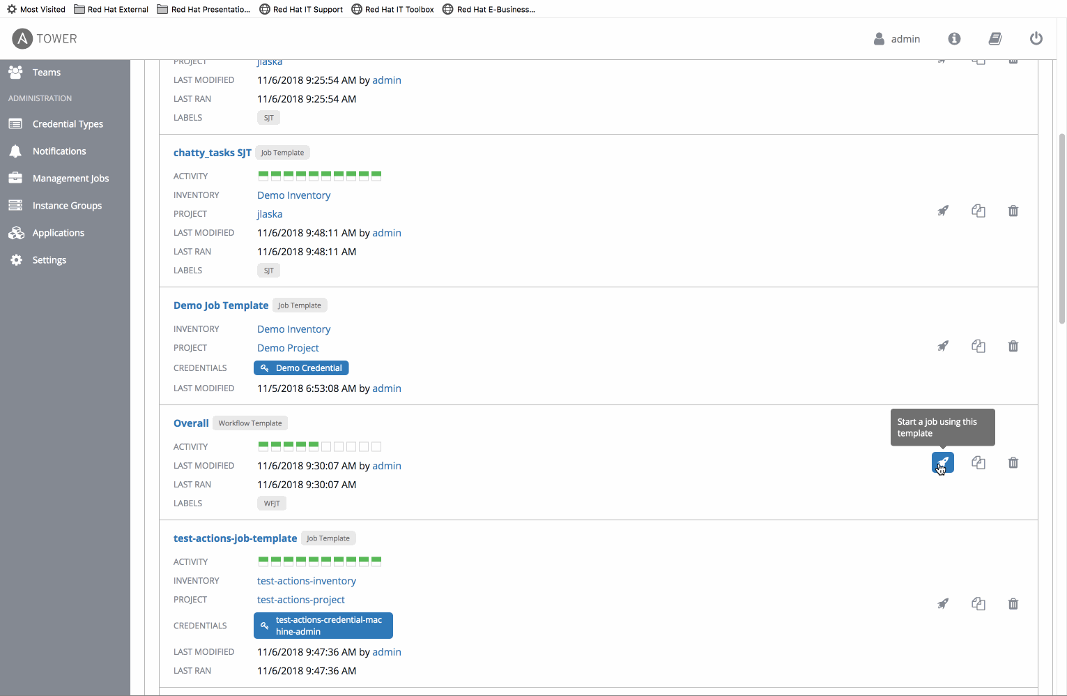
Task: Launch the chatty_tasks SJT template
Action: [x=943, y=211]
